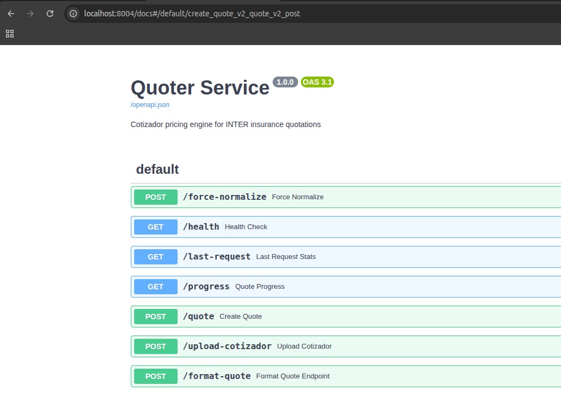Expand GET /progress endpoint
Viewport: 561px width, 398px height.
(x=346, y=287)
